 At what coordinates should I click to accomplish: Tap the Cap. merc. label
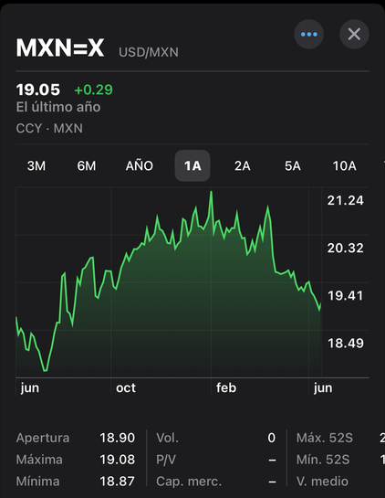click(x=189, y=482)
